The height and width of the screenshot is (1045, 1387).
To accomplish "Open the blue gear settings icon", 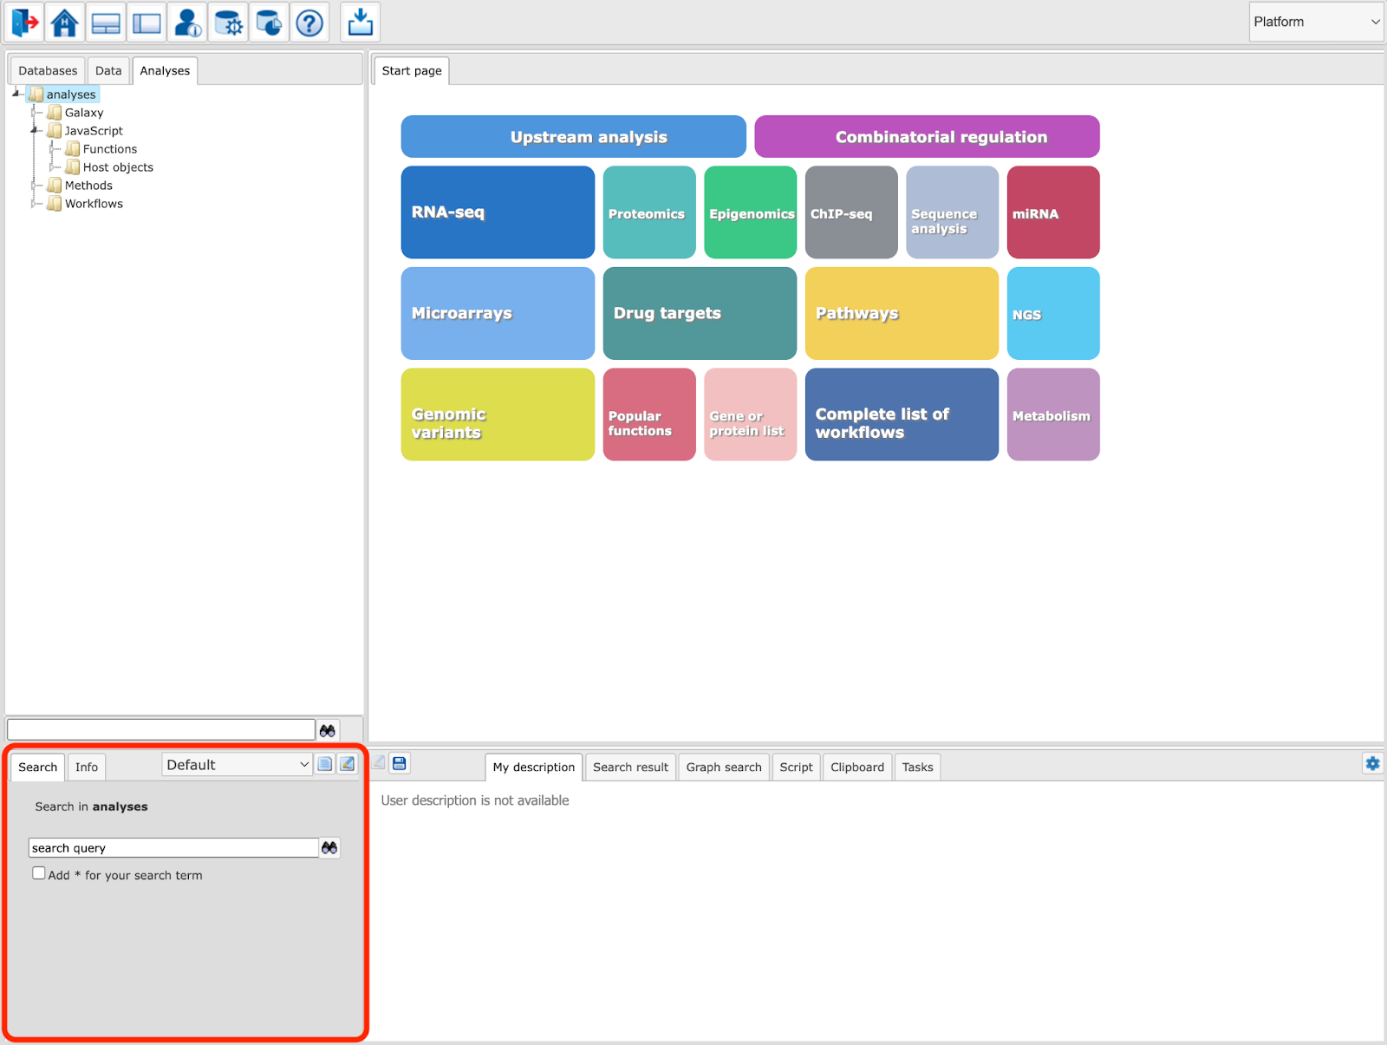I will tap(1372, 763).
